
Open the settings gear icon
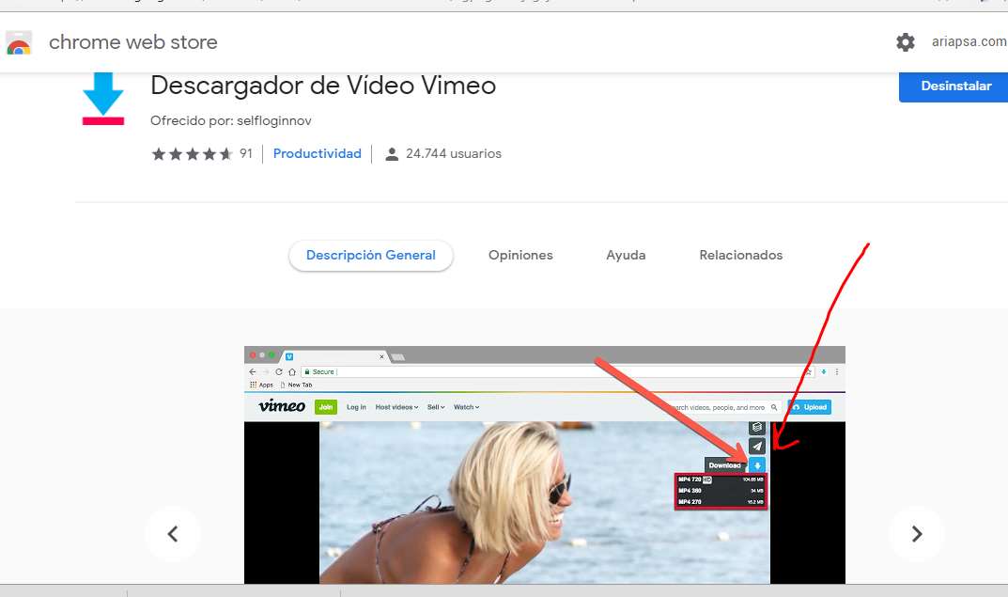[906, 41]
